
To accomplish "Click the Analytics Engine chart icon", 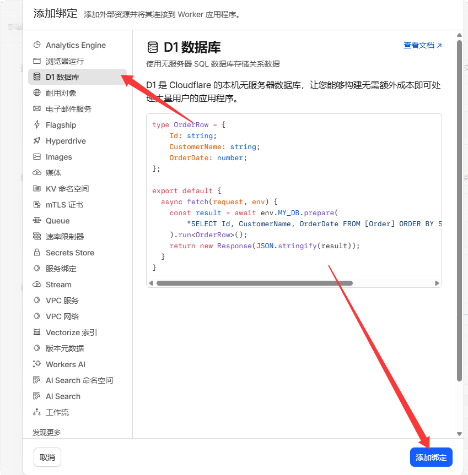I will coord(37,45).
